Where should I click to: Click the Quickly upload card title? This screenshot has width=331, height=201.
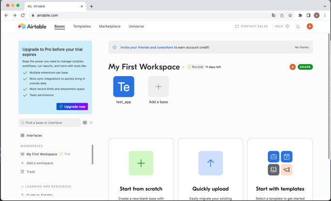(x=210, y=189)
